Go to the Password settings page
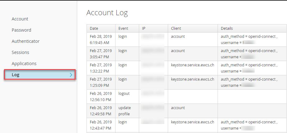The height and width of the screenshot is (133, 287). tap(21, 30)
